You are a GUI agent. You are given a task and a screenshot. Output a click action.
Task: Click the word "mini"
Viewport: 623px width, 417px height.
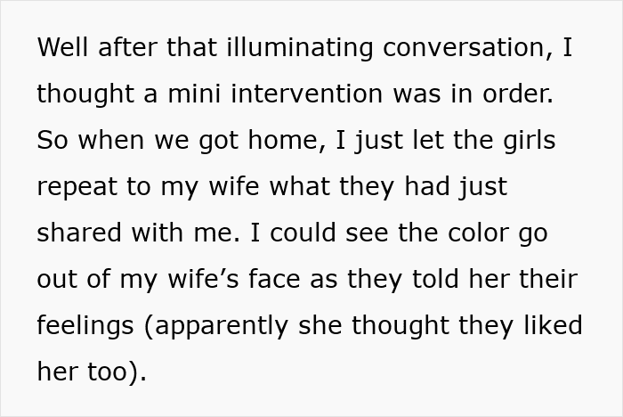(x=186, y=94)
